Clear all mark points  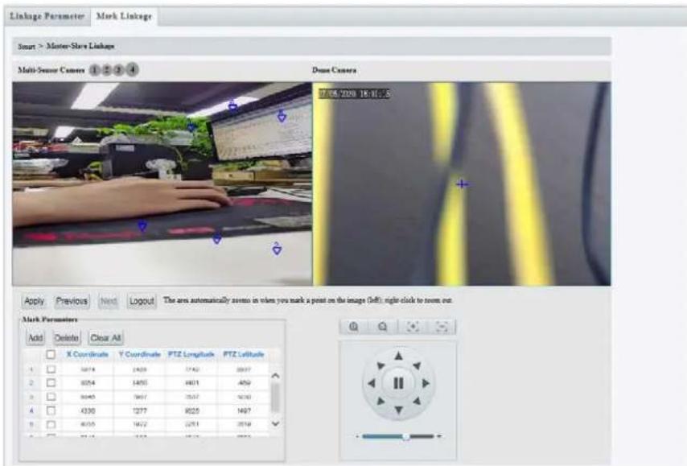coord(105,338)
